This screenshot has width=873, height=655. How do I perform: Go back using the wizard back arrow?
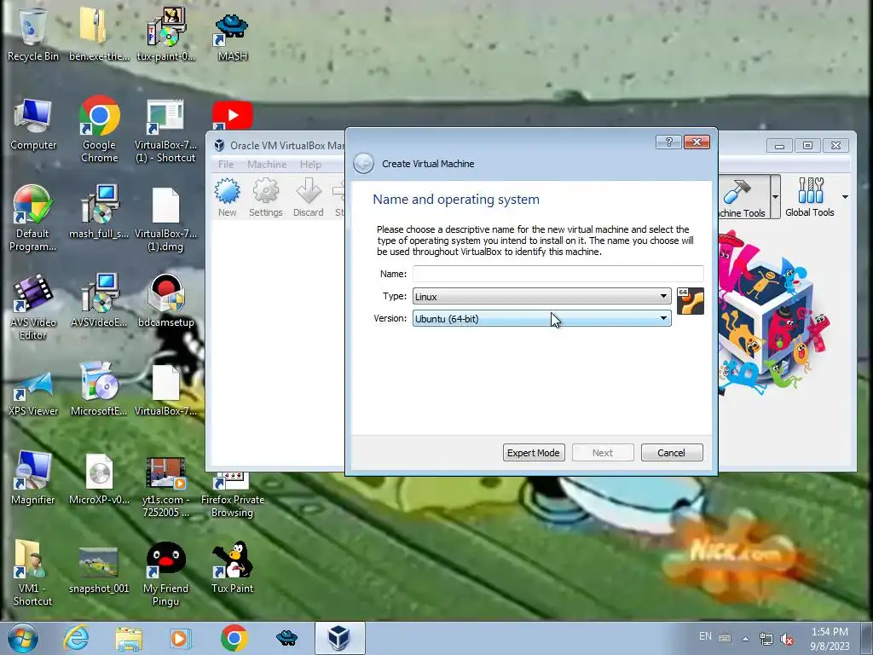pos(363,164)
